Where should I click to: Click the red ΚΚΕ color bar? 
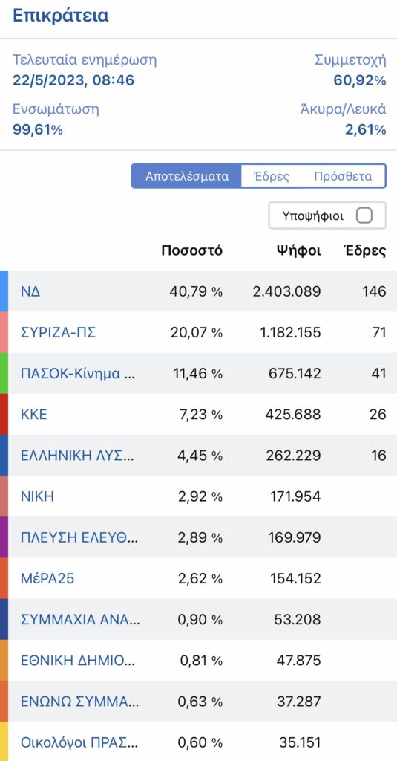(x=4, y=414)
